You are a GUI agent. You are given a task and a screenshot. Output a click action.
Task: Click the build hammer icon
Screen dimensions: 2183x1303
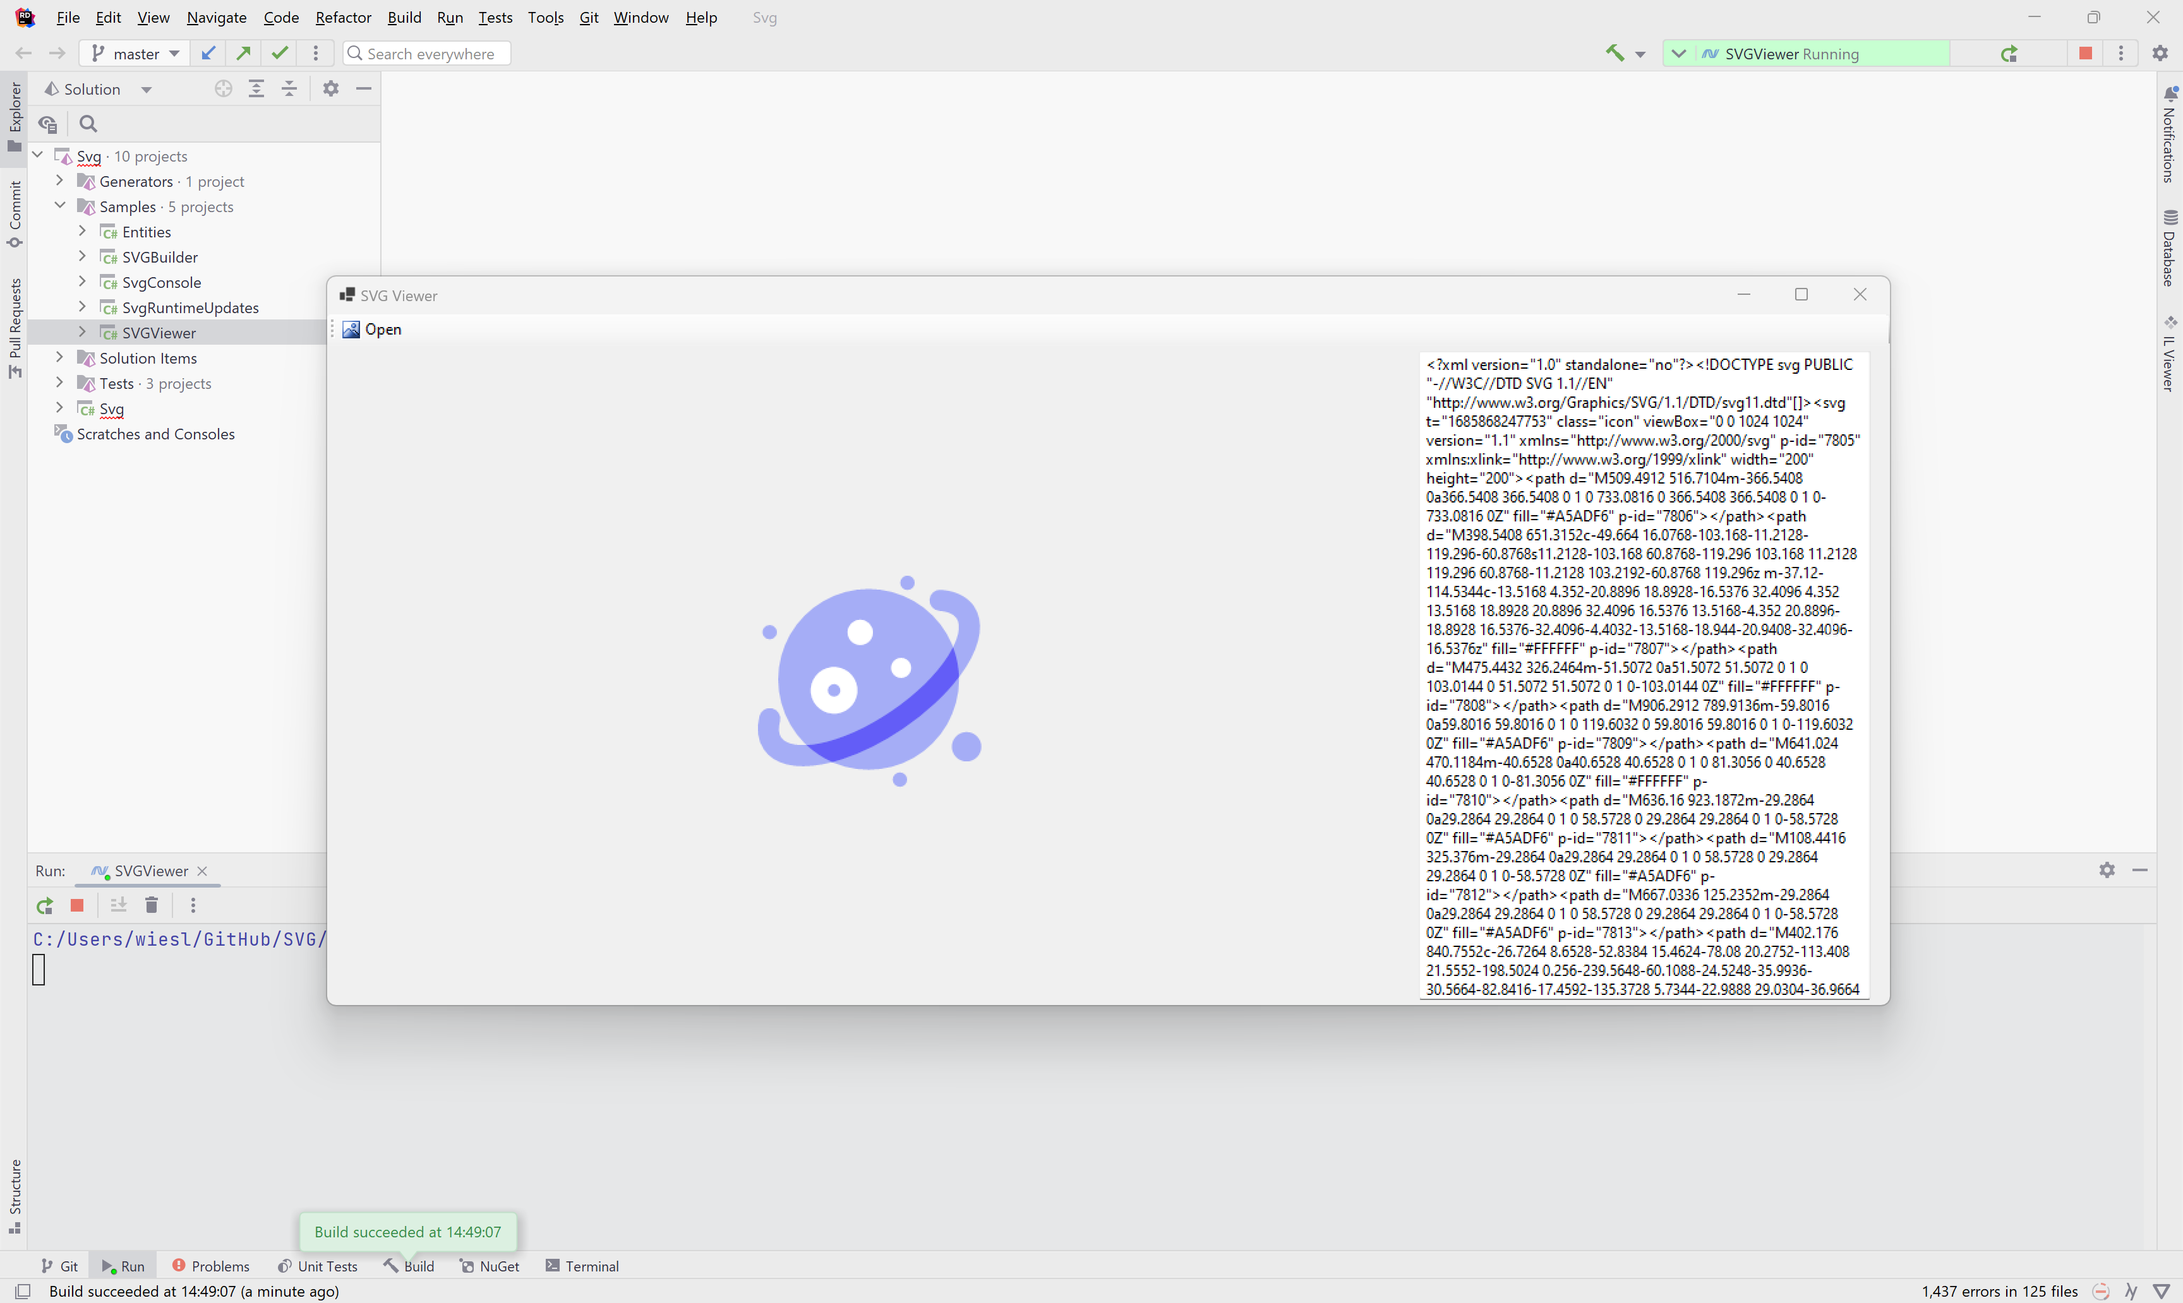[x=1614, y=54]
